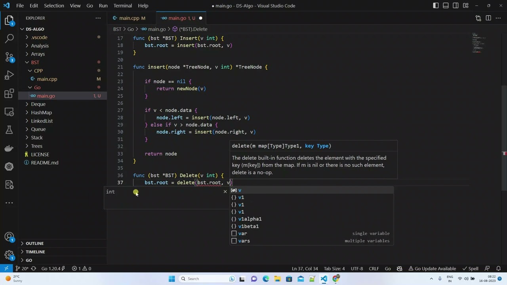Click the Split Editor Right icon
Viewport: 507px width, 285px height.
[x=488, y=18]
